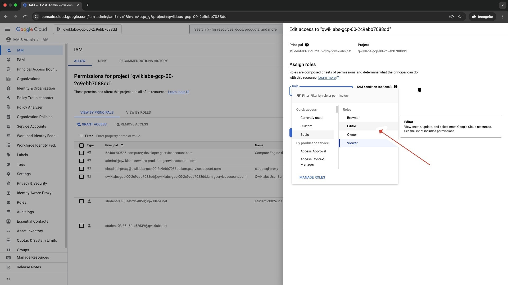Image resolution: width=508 pixels, height=285 pixels.
Task: Click the Principal help question mark icon
Action: 307,45
